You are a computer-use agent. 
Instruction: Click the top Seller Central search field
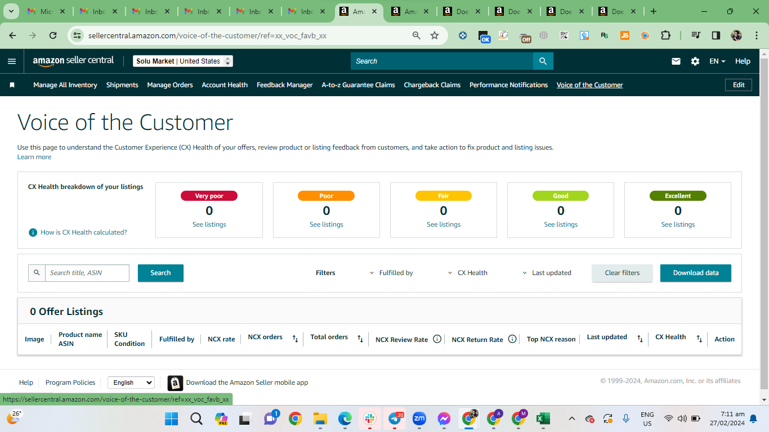pos(442,61)
